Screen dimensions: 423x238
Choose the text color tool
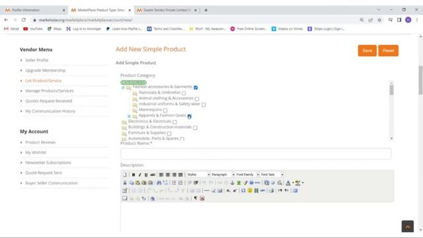tap(288, 182)
